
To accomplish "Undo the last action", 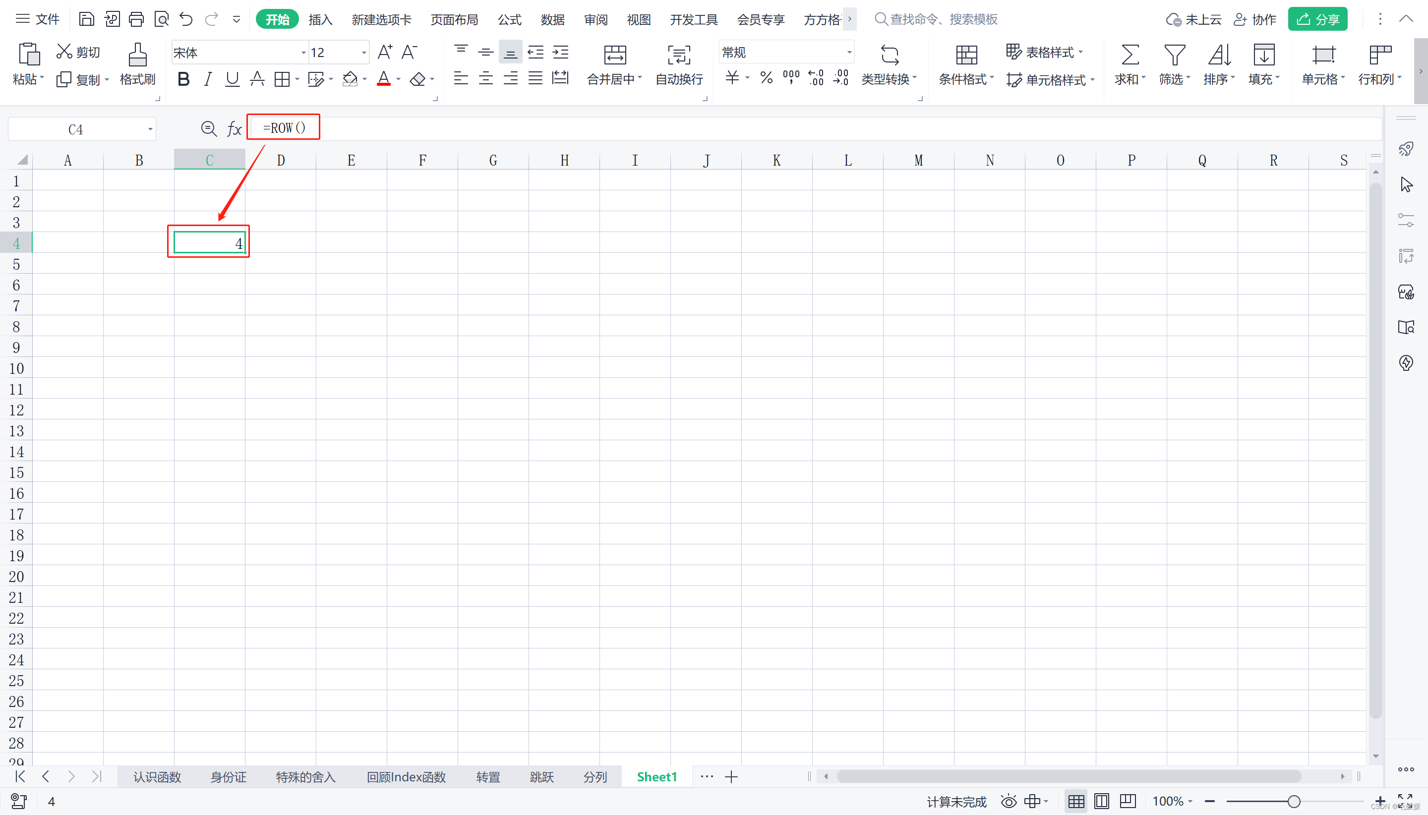I will pyautogui.click(x=186, y=19).
